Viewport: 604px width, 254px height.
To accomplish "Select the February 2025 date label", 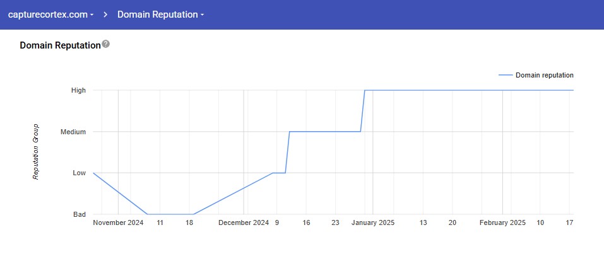I will [502, 222].
